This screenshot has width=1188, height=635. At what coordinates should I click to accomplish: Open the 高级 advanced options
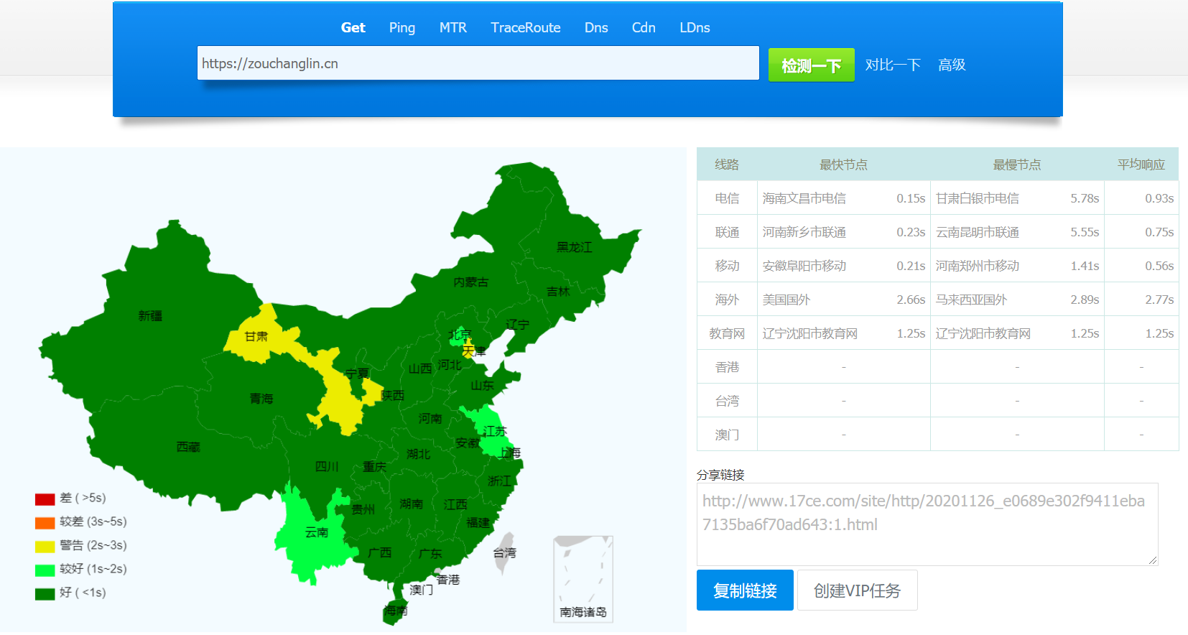pos(951,65)
